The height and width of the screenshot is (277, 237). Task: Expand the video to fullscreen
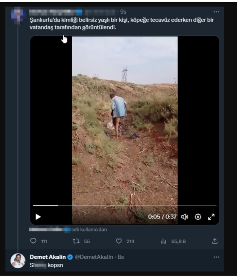(x=211, y=217)
